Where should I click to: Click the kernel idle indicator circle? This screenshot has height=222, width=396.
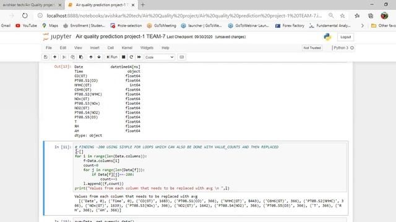tap(352, 48)
